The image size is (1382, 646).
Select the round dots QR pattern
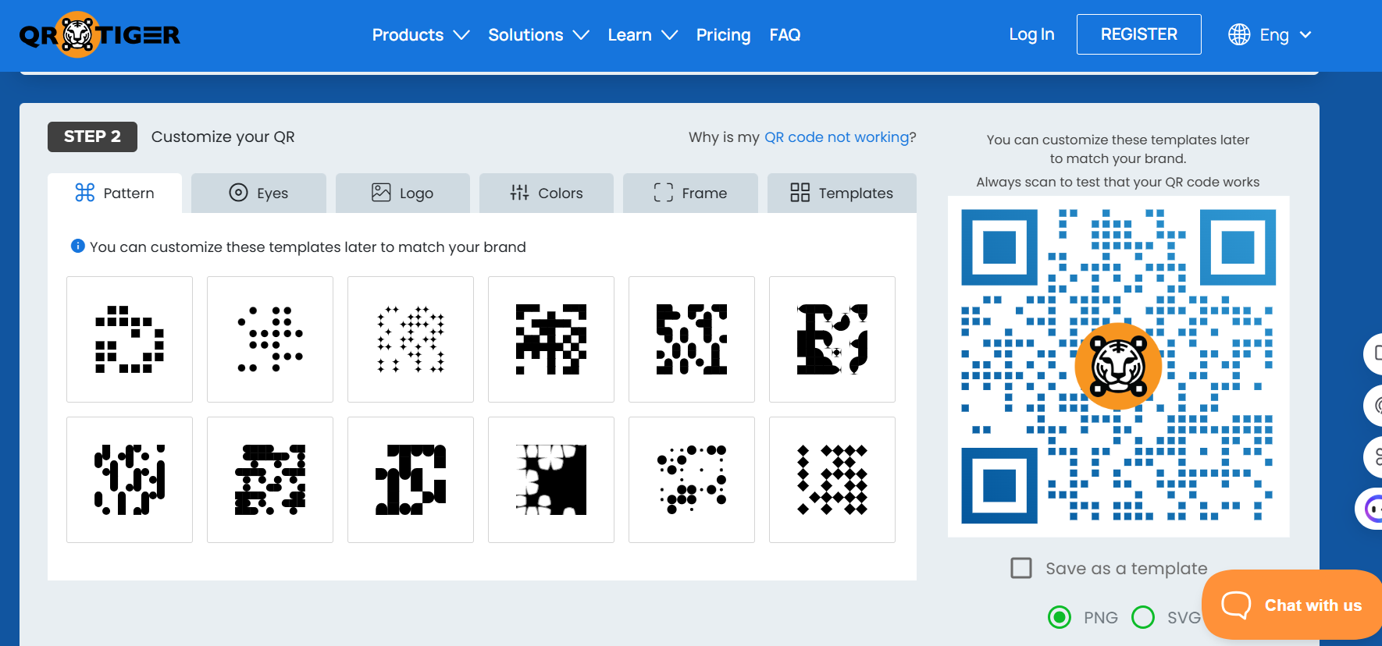270,339
